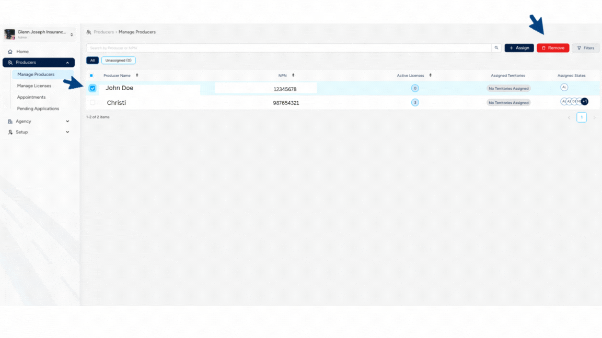Toggle the select-all header checkbox

[x=91, y=76]
